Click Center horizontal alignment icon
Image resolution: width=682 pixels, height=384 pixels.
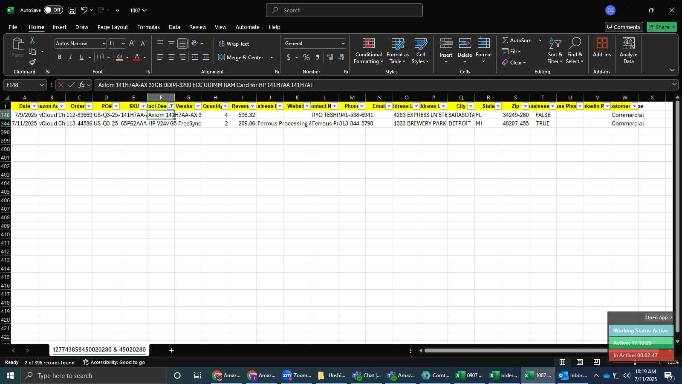[x=171, y=57]
